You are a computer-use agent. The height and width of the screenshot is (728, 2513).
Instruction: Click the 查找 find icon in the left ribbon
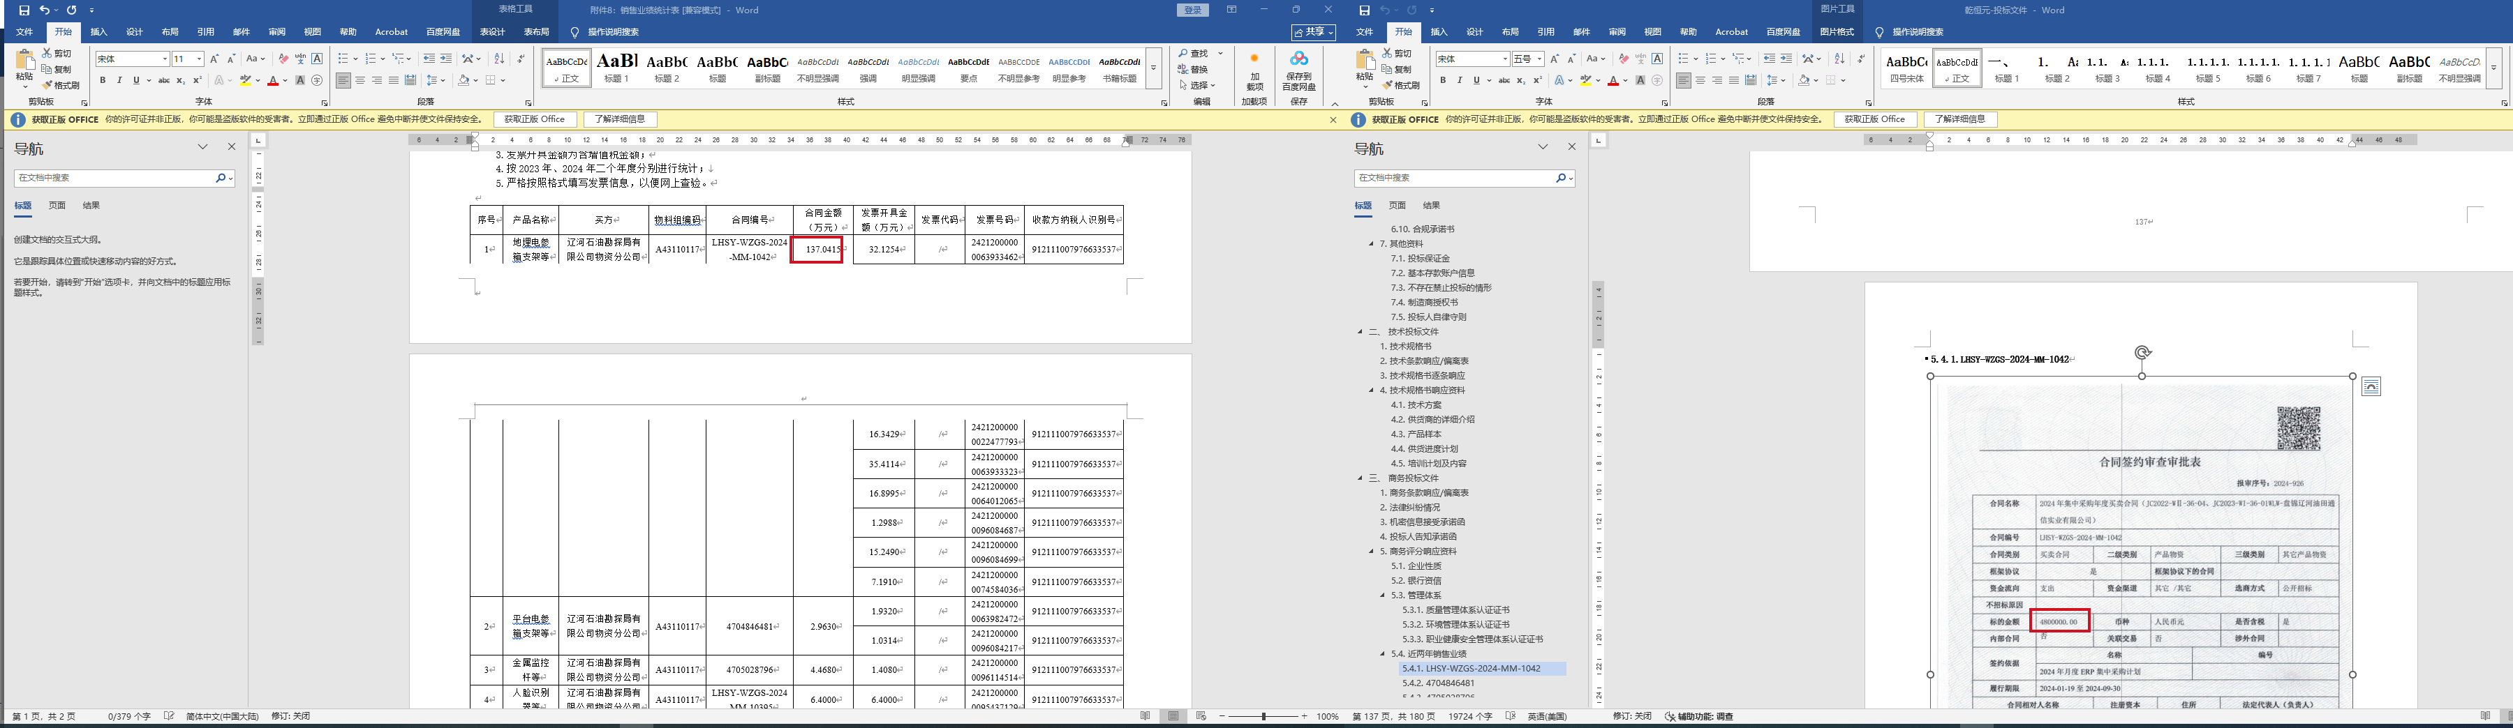[1183, 54]
